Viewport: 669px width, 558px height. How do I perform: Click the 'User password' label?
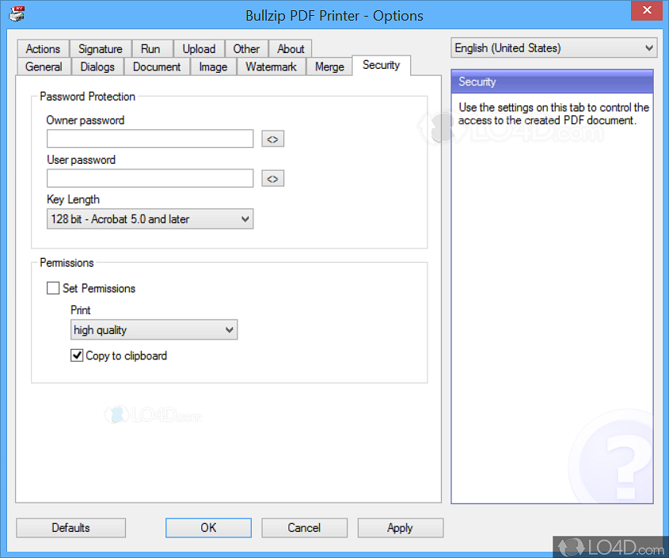click(x=81, y=160)
